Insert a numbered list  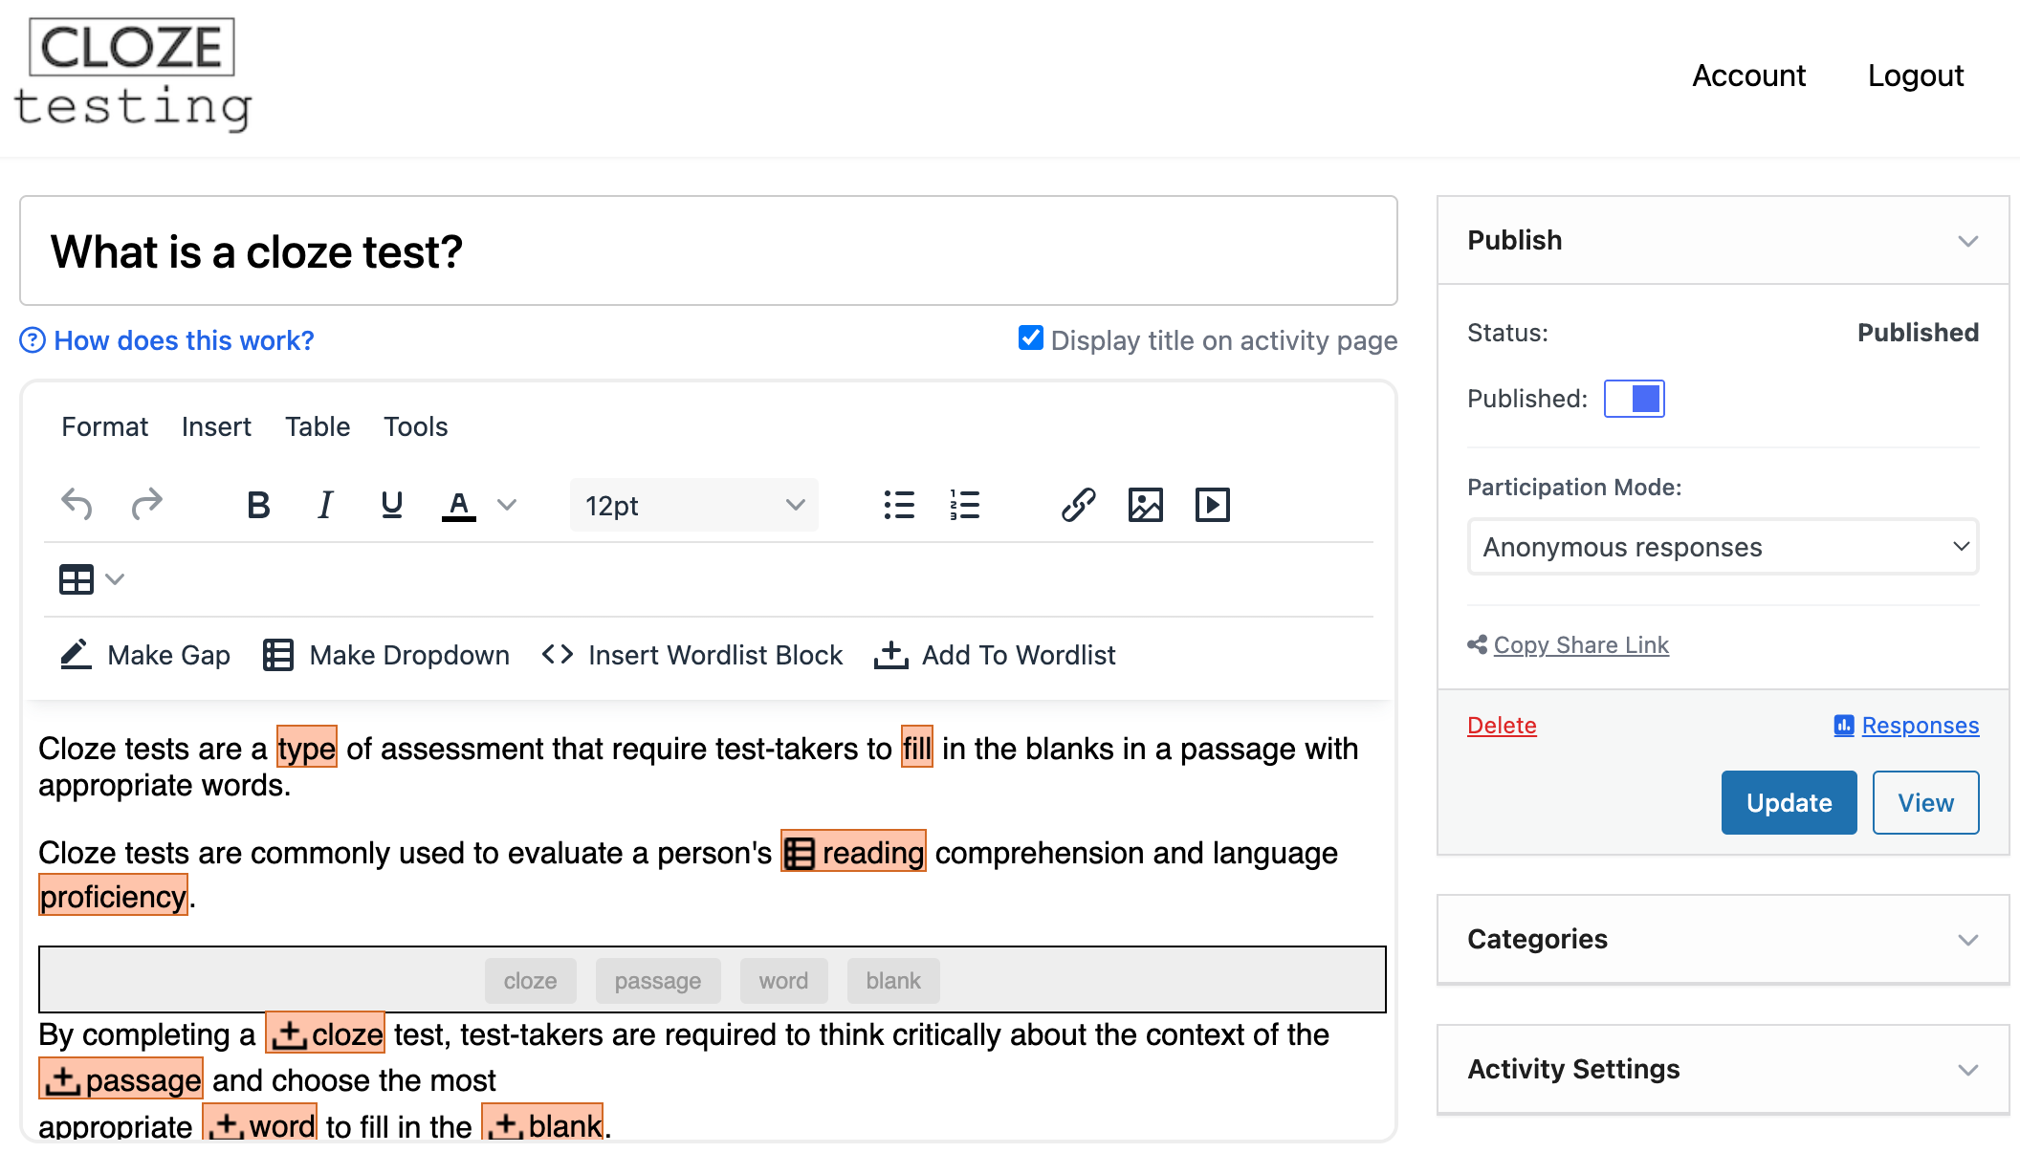click(x=964, y=505)
